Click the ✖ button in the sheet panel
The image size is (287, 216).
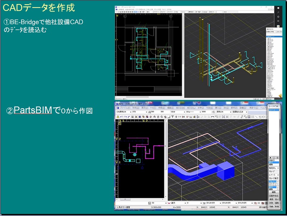coord(270,158)
